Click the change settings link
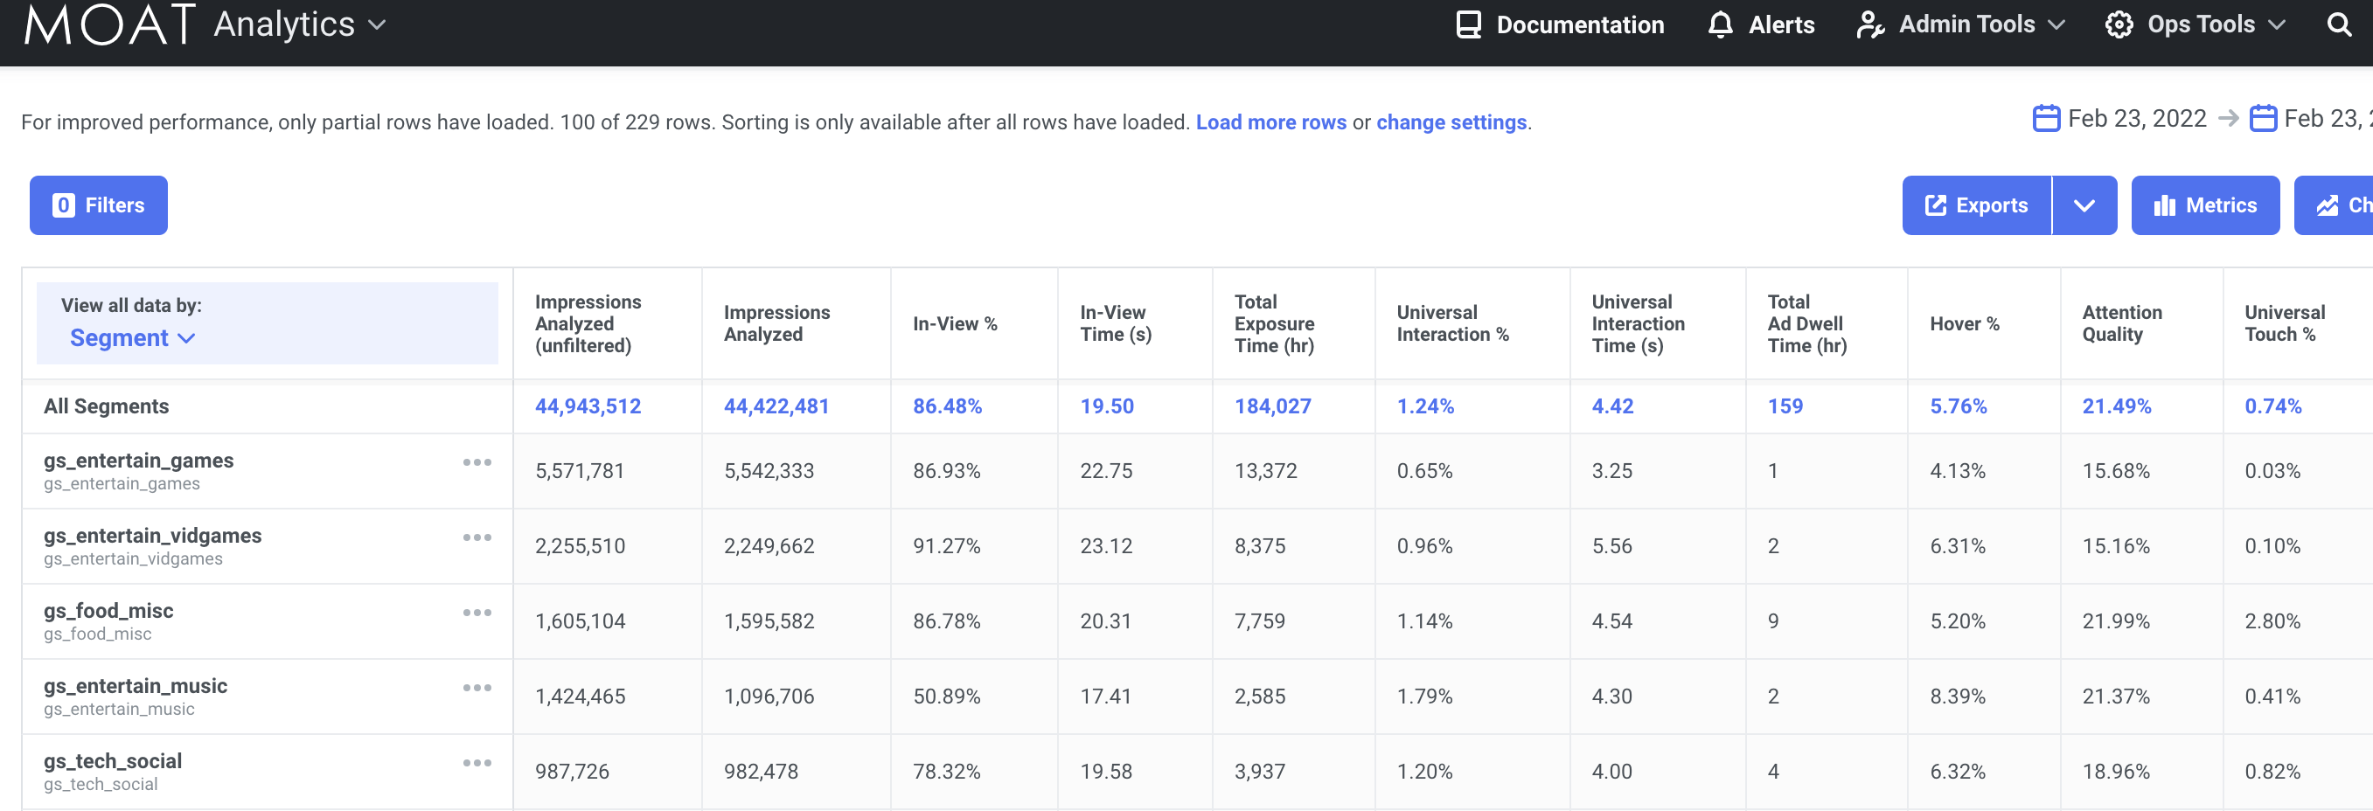The width and height of the screenshot is (2373, 811). click(1451, 122)
